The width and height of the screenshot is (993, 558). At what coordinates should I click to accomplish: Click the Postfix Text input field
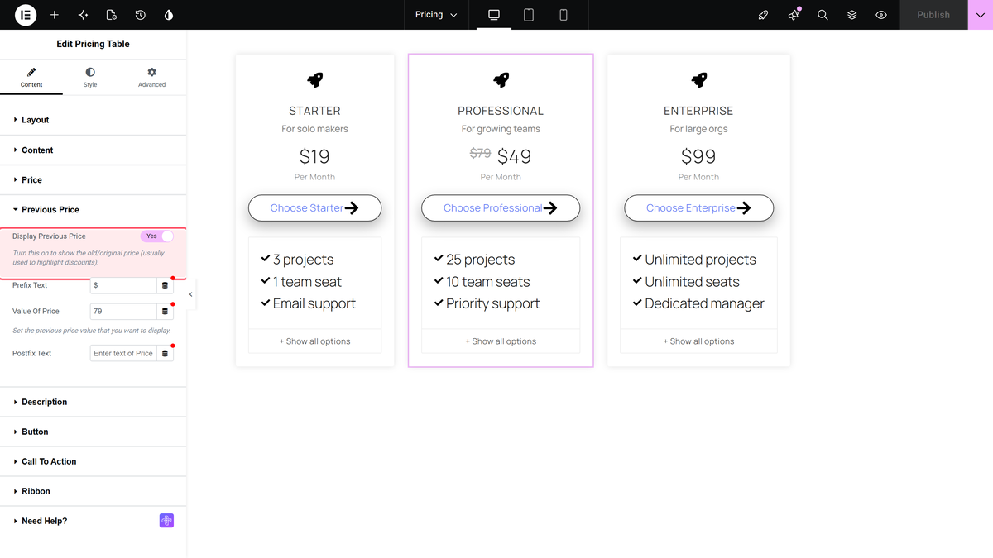click(x=123, y=354)
